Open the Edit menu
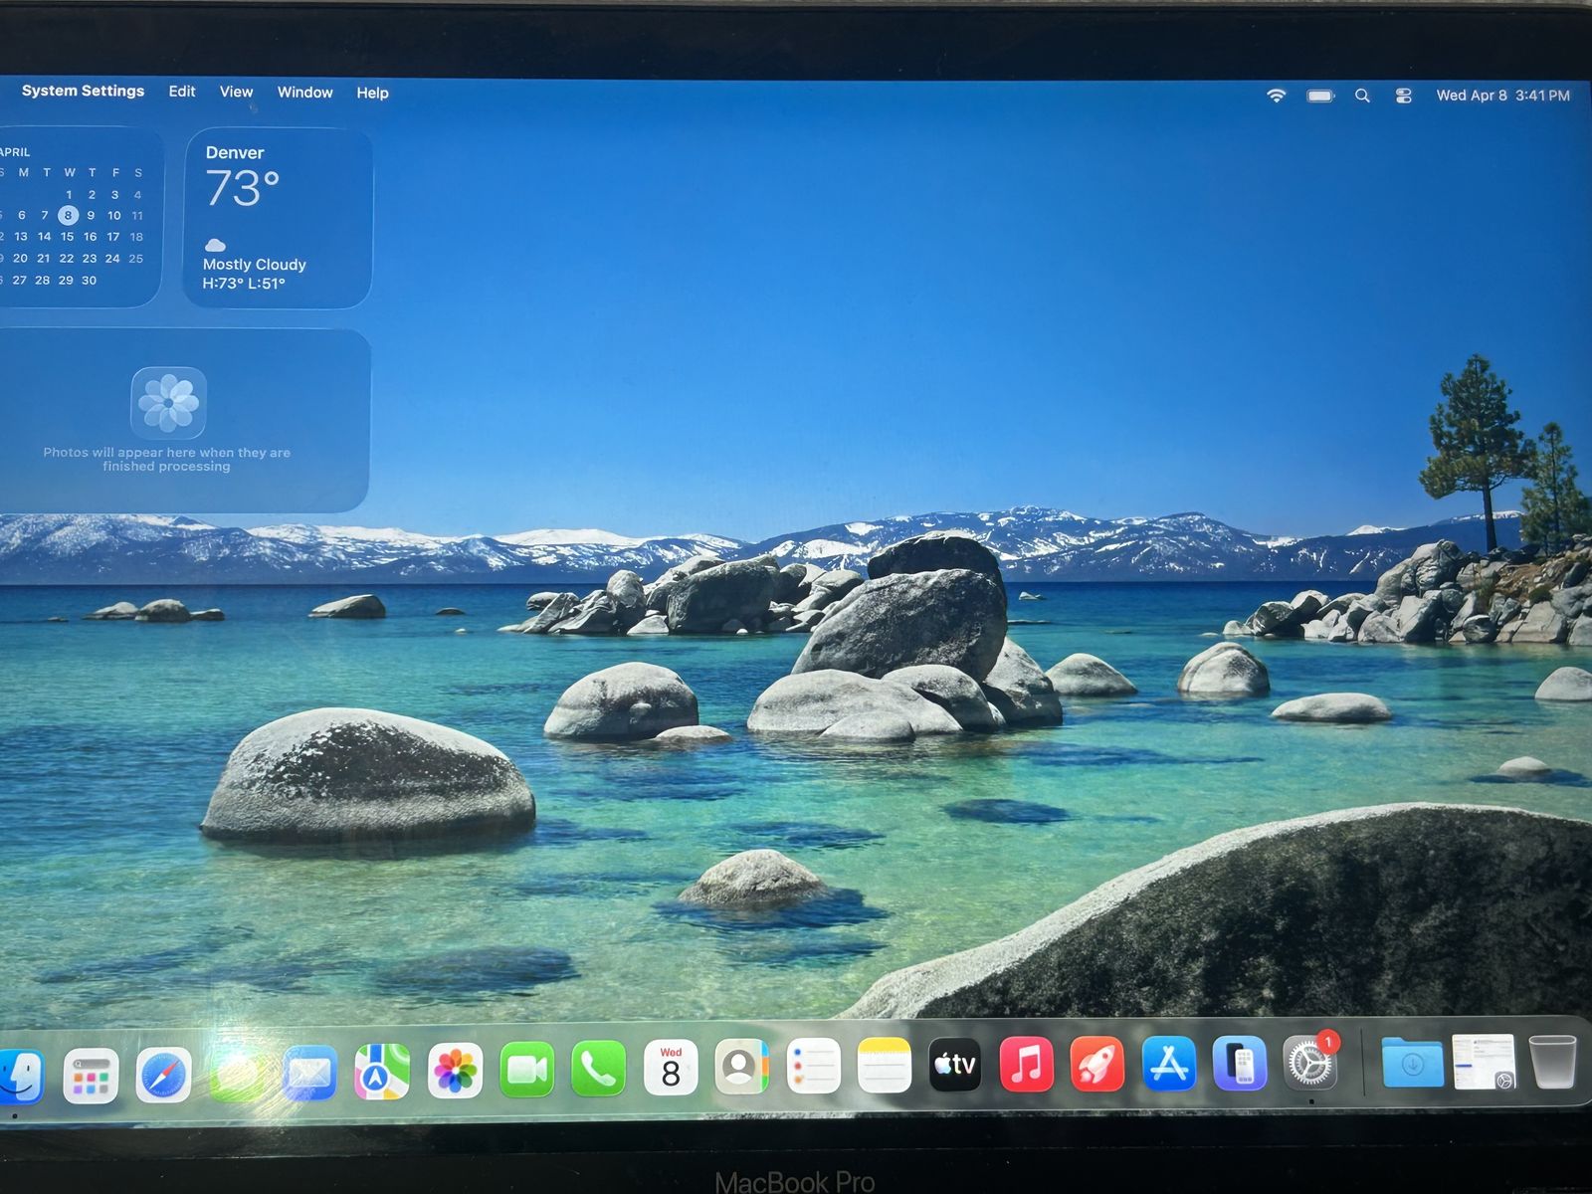Viewport: 1592px width, 1194px height. point(182,92)
